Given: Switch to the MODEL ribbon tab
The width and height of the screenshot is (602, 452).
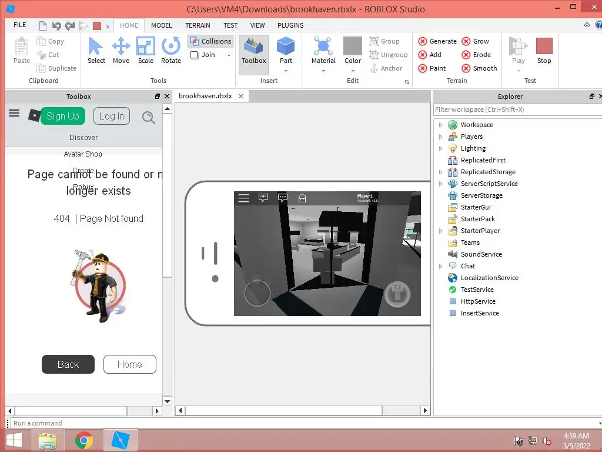Looking at the screenshot, I should (x=161, y=25).
